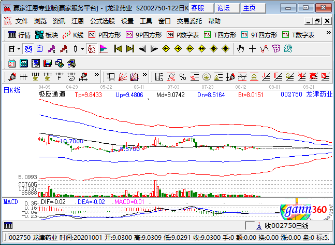The width and height of the screenshot is (335, 245).
Task: Switch to the K线 candlestick chart
Action: [72, 35]
